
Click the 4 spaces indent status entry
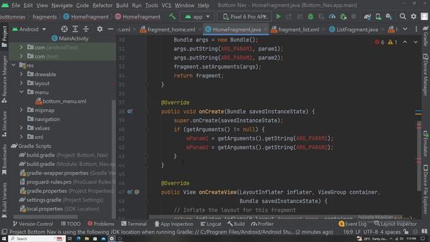point(390,232)
